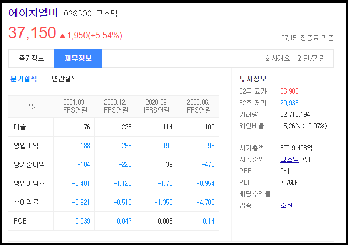The height and width of the screenshot is (245, 348).
Task: Click the 52주 저가 value 29,938
Action: tap(289, 103)
